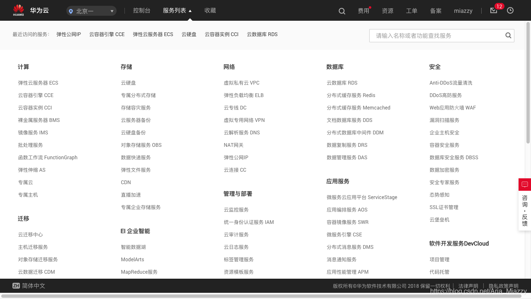
Task: Open 法律声明 footer link
Action: pos(468,286)
